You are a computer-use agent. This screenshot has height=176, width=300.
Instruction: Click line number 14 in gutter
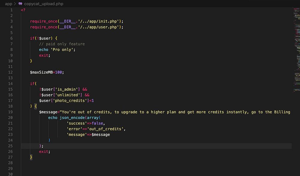pyautogui.click(x=10, y=84)
